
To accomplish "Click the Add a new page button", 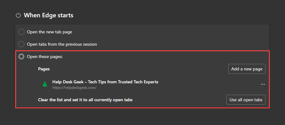I will 247,69.
